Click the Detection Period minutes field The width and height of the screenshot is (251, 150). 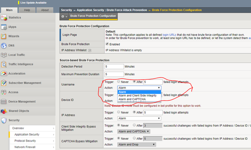(114, 67)
